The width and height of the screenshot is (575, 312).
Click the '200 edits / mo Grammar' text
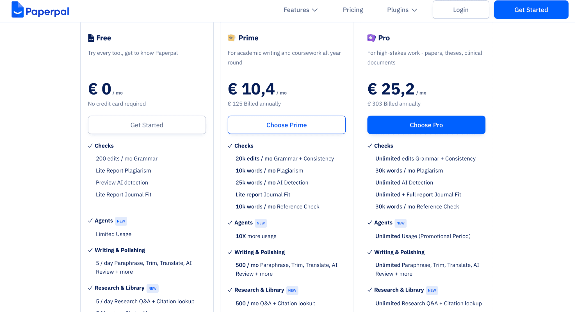coord(127,159)
